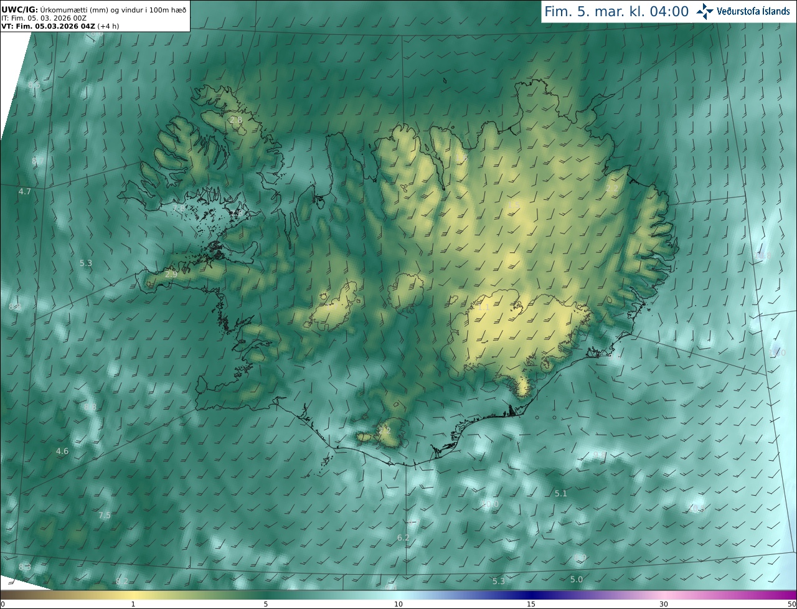
Task: Click the 4.6 value label on the map
Action: [x=62, y=451]
